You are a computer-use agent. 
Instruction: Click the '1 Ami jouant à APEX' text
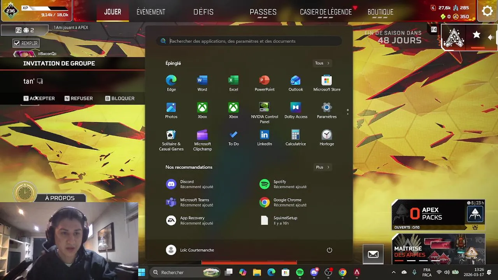click(71, 28)
